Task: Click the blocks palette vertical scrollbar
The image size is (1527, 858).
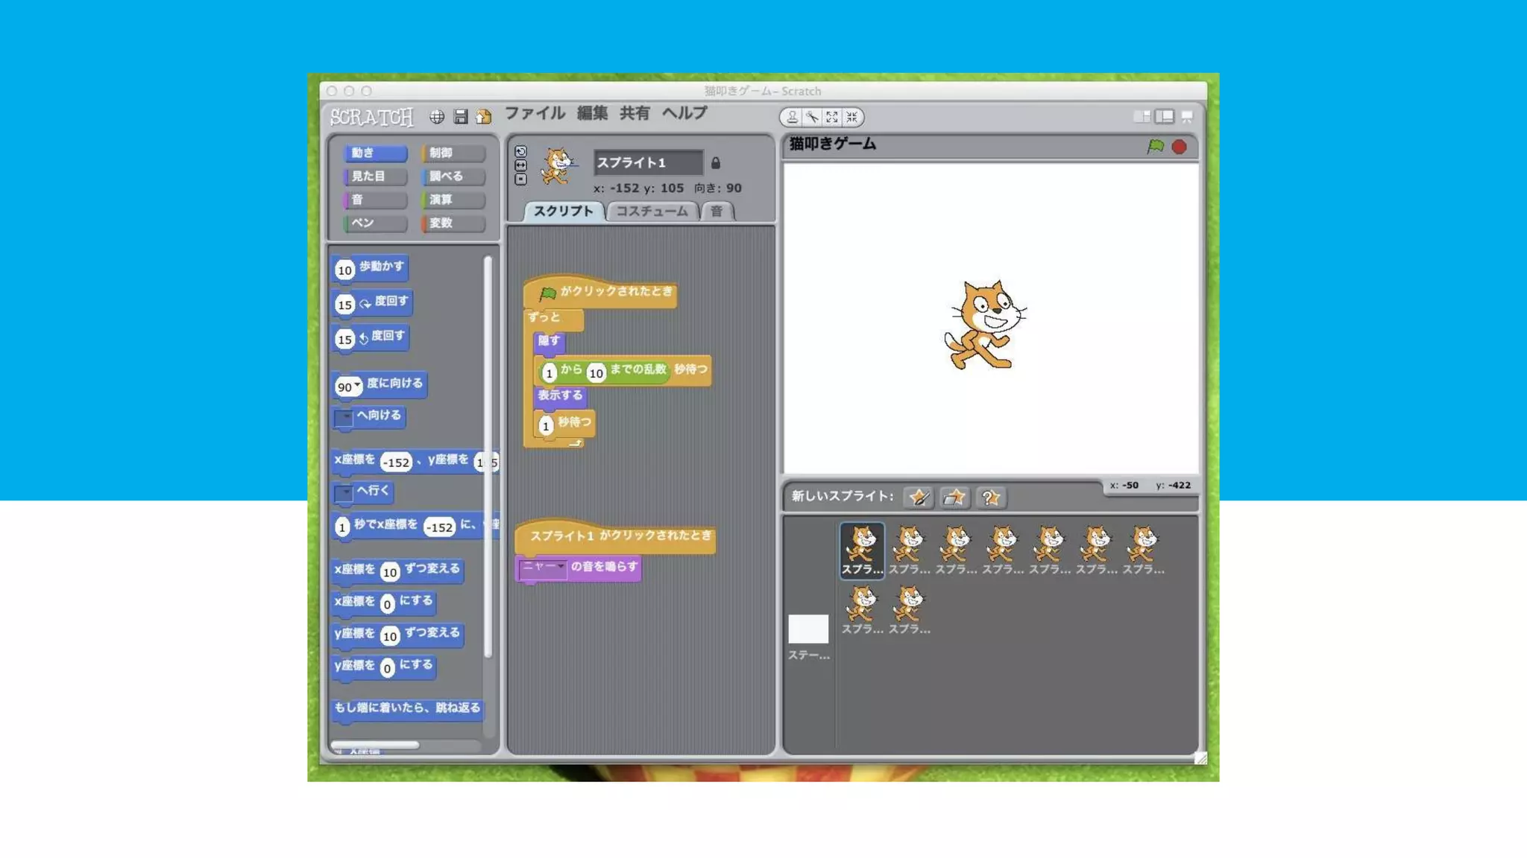Action: pos(488,457)
